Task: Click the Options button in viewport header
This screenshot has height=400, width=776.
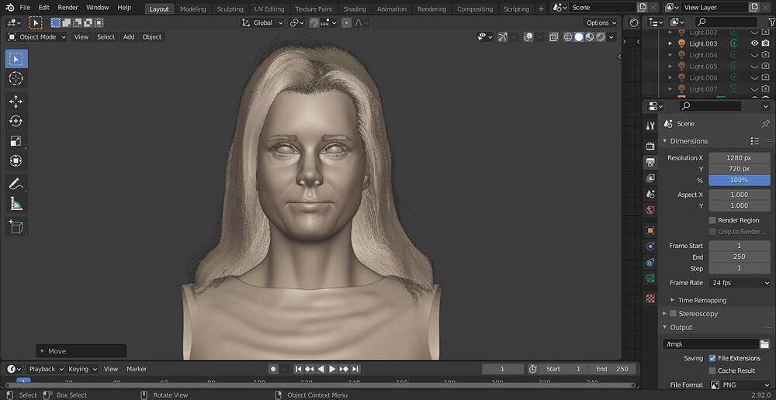Action: pos(600,22)
